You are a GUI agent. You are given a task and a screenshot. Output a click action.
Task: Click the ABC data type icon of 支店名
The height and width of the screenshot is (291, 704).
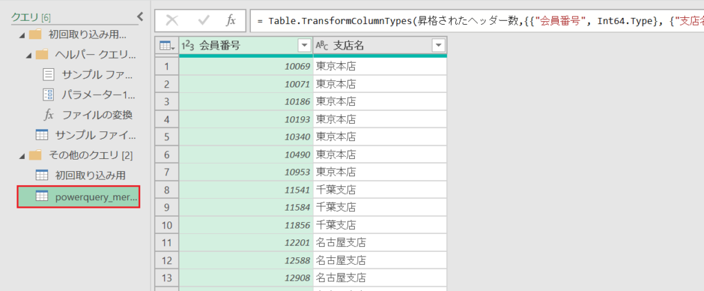tap(322, 45)
